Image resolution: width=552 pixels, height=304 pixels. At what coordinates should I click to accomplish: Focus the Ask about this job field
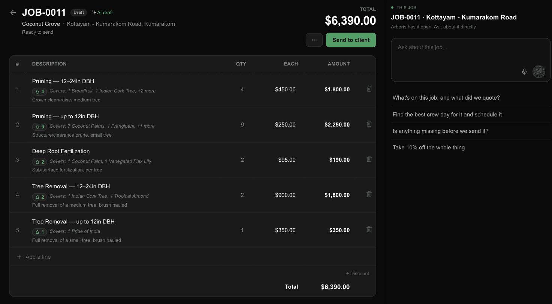pos(471,60)
